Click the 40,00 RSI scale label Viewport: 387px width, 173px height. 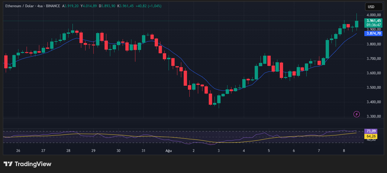click(371, 140)
